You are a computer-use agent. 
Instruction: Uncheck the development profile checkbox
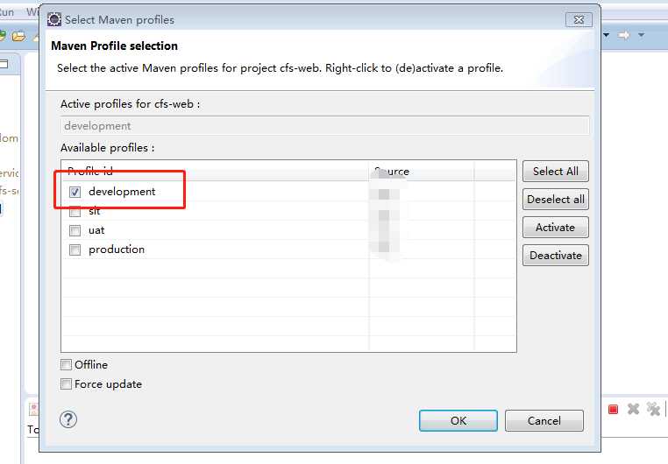(75, 192)
